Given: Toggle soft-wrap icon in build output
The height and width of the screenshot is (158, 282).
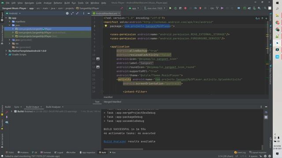Looking at the screenshot, I should (x=266, y=112).
